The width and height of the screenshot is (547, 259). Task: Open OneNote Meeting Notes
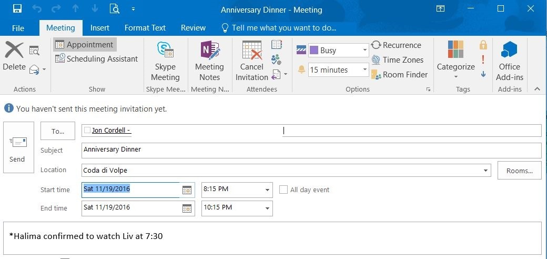[209, 62]
